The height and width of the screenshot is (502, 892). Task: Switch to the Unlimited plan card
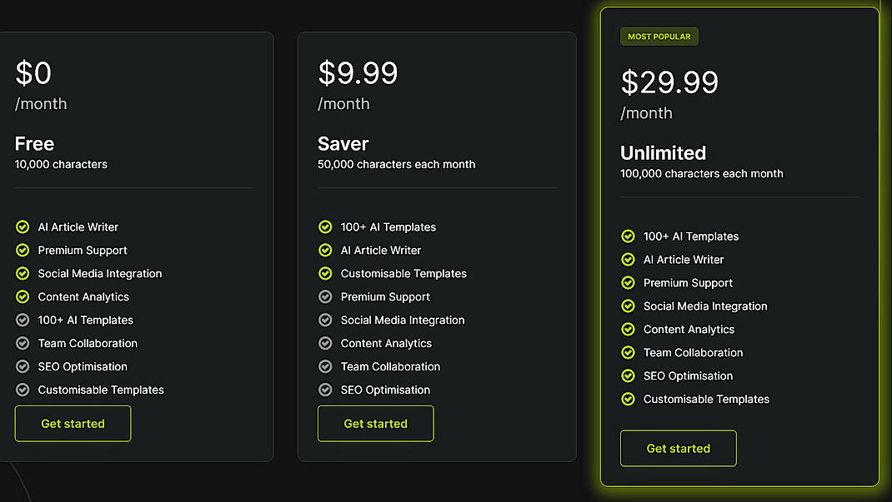click(x=740, y=250)
